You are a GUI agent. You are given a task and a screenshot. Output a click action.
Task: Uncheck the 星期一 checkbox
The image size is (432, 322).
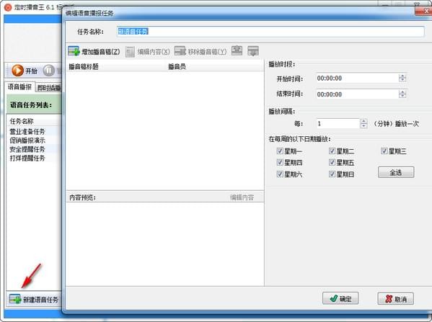[280, 151]
